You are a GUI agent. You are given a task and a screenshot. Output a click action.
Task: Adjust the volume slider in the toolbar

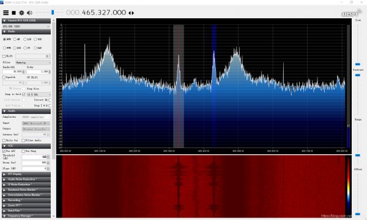coord(53,12)
